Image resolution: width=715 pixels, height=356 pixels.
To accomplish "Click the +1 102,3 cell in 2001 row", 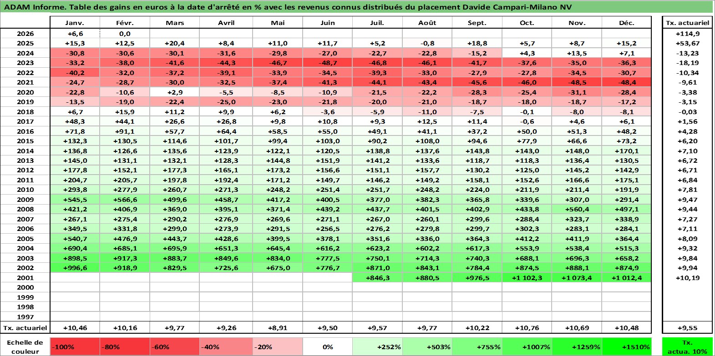I will click(527, 278).
